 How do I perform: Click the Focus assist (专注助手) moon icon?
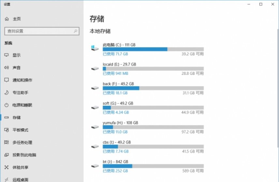pos(7,92)
